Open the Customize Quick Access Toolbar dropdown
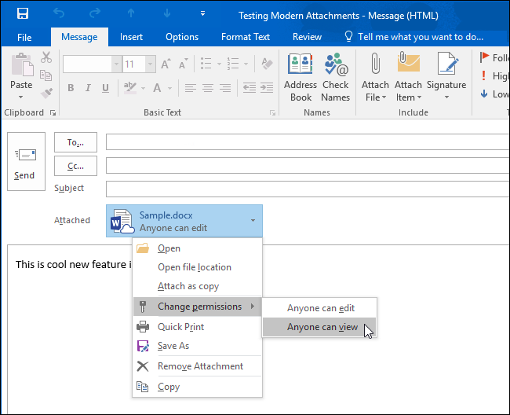Viewport: 510px width, 415px height. [202, 13]
